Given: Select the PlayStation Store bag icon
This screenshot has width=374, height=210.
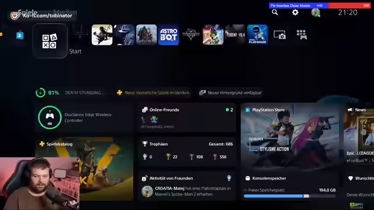Looking at the screenshot, I should (x=20, y=35).
